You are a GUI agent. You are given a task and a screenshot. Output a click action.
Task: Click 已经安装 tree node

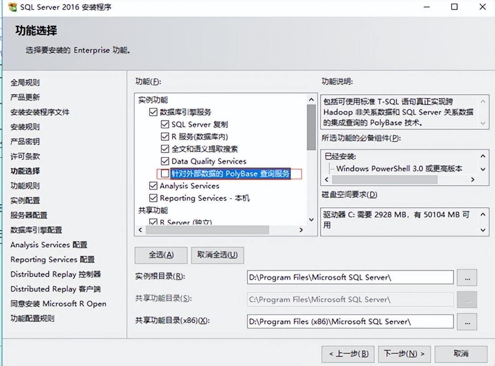[x=340, y=156]
